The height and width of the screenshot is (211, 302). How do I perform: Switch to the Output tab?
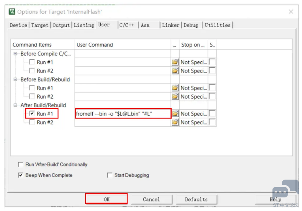tap(61, 25)
